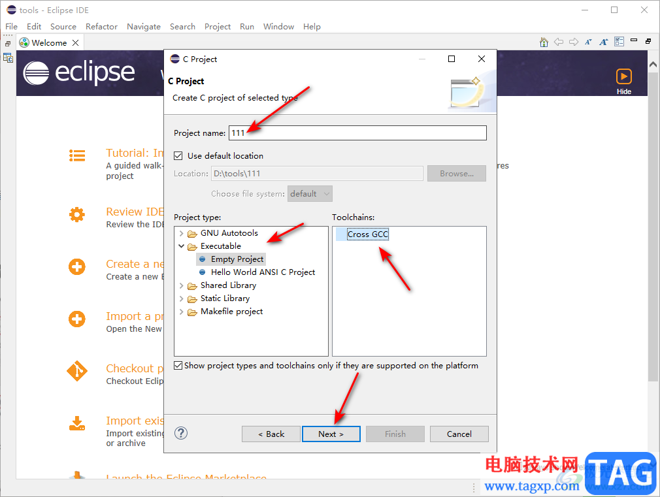Open the Help menu
This screenshot has height=497, width=660.
(312, 27)
